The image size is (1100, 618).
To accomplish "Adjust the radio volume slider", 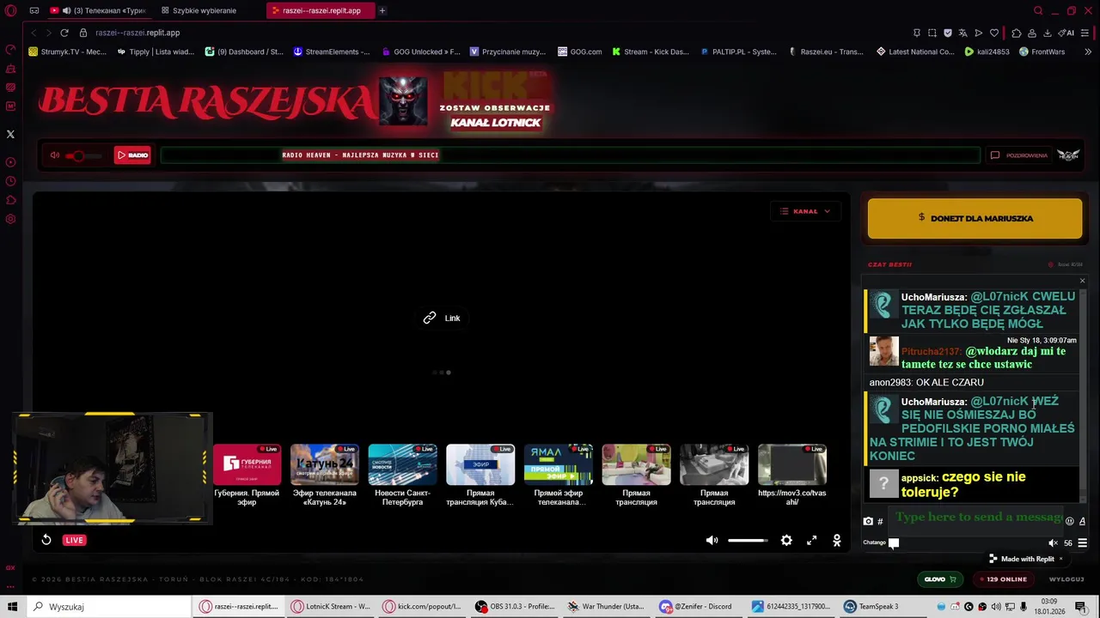I will click(x=84, y=155).
